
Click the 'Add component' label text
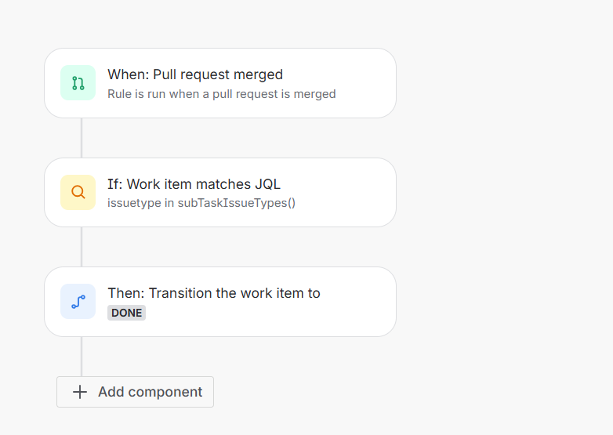click(x=151, y=392)
